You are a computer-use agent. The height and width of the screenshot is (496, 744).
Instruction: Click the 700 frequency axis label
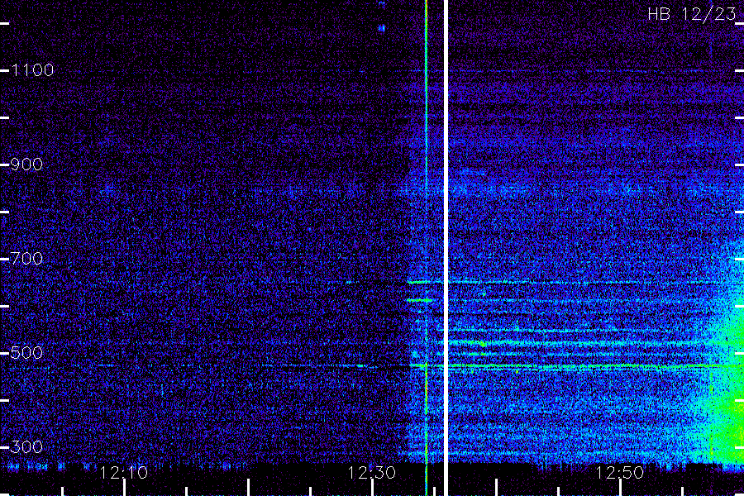pyautogui.click(x=26, y=259)
